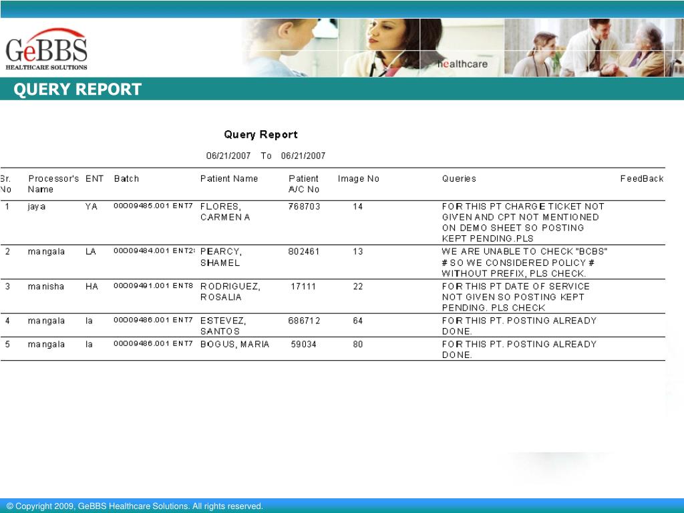This screenshot has width=684, height=513.
Task: Click the Queries column header
Action: click(459, 178)
